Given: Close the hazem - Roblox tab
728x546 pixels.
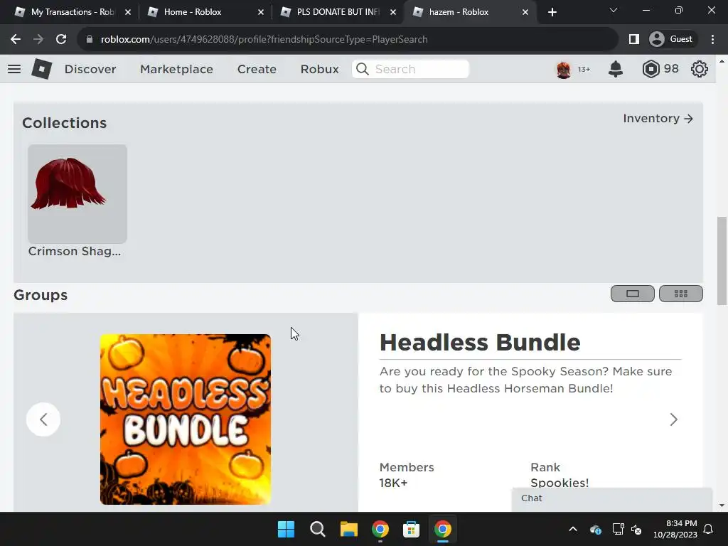Looking at the screenshot, I should (x=525, y=12).
